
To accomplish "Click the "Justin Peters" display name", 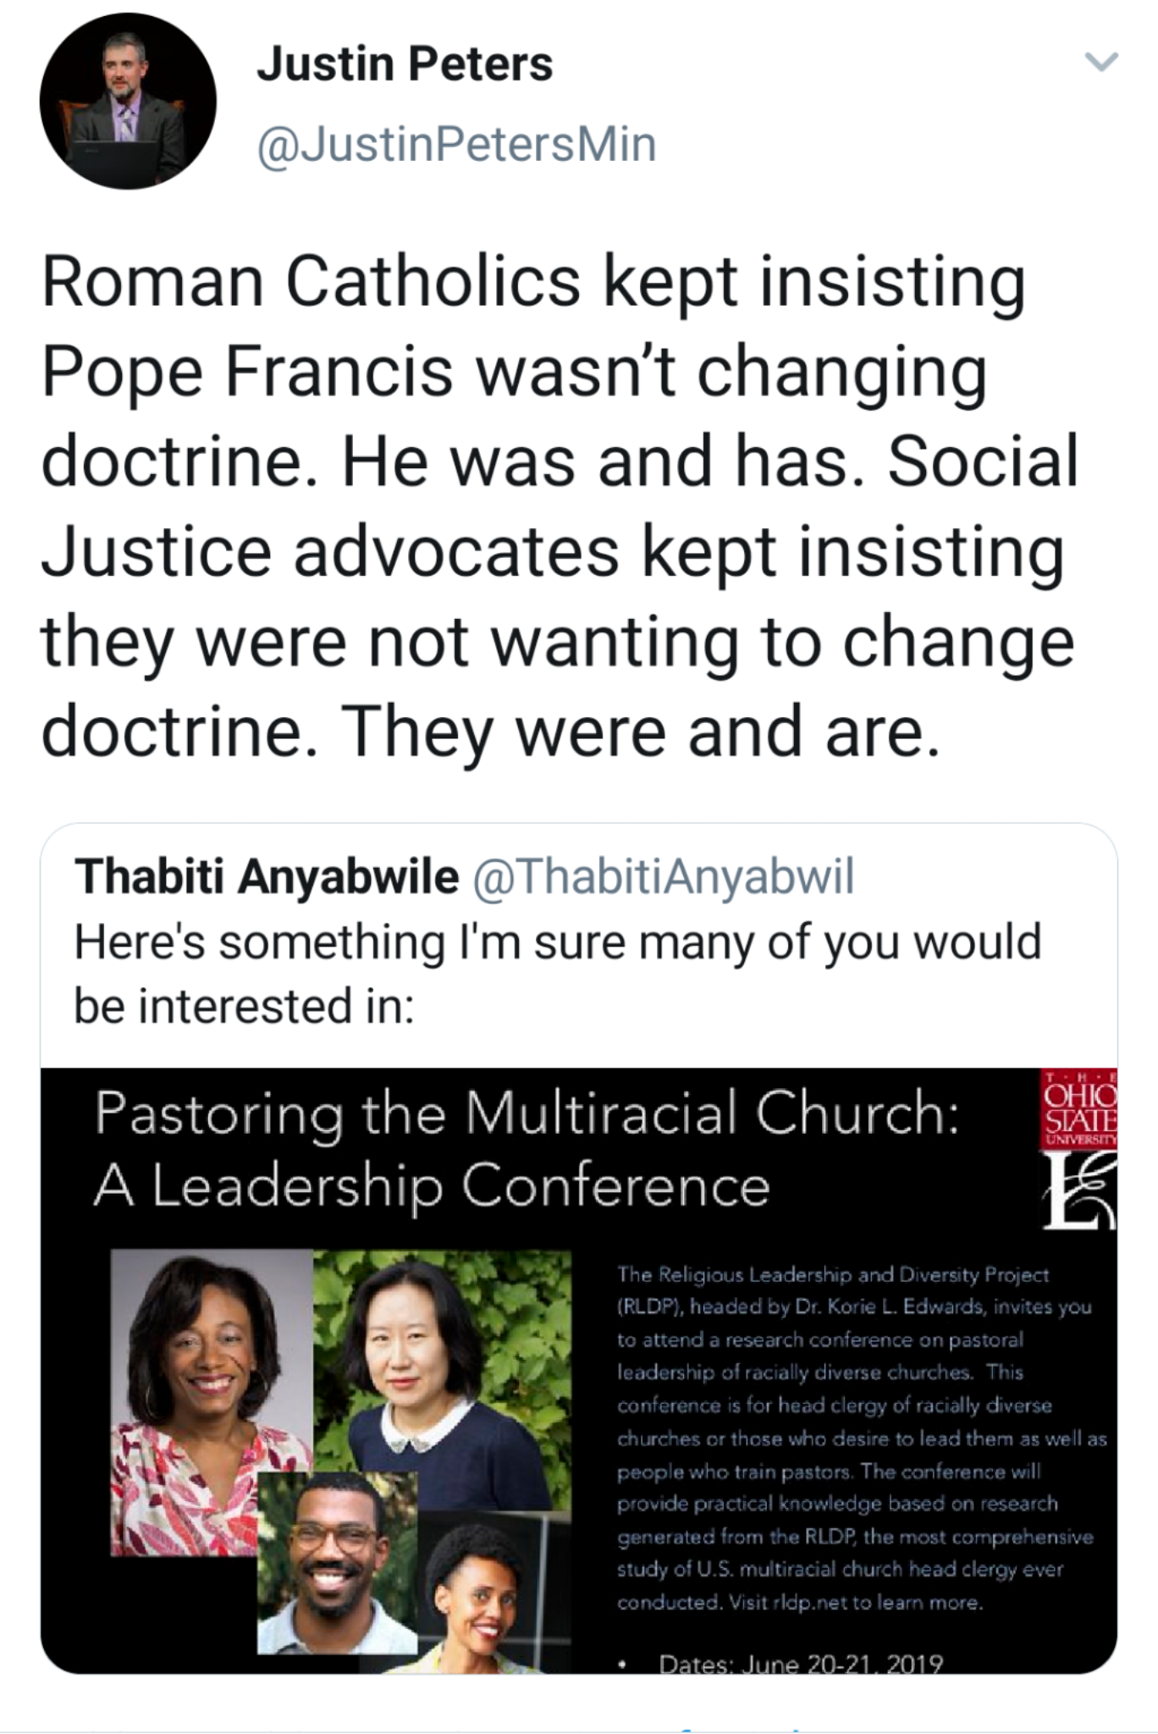I will 405,64.
